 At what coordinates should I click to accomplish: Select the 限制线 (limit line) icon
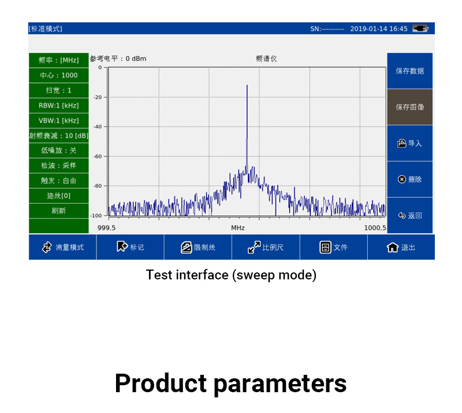[186, 248]
